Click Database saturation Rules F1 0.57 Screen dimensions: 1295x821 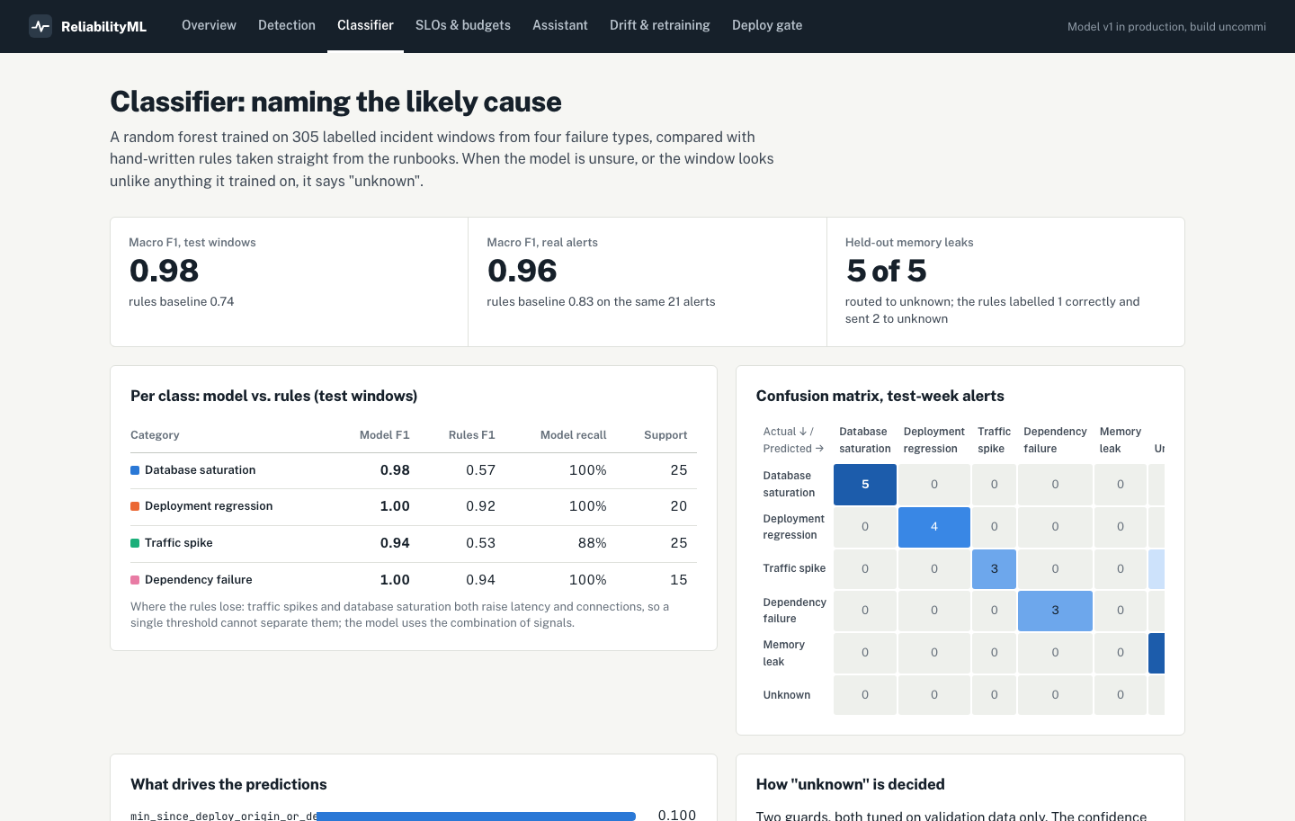coord(481,470)
